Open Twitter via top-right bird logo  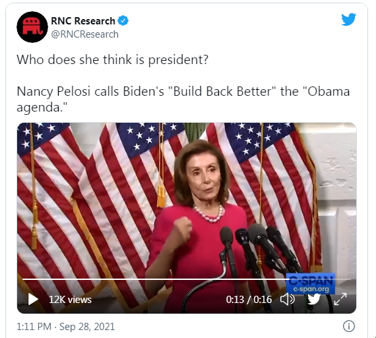click(x=349, y=19)
